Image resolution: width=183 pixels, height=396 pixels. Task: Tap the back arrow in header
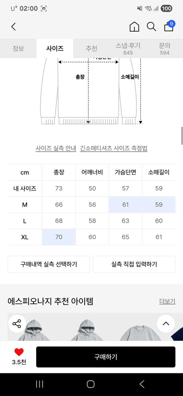(14, 26)
